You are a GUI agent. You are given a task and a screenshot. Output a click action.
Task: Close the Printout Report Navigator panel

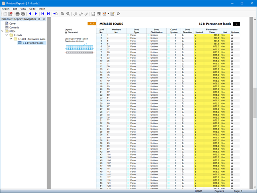point(44,19)
